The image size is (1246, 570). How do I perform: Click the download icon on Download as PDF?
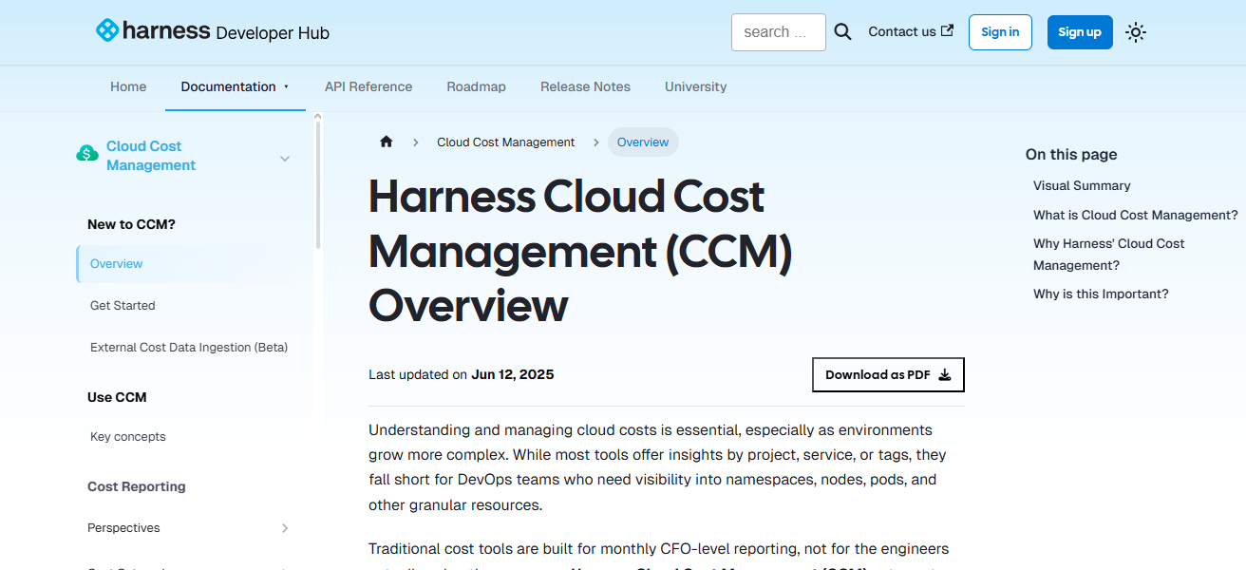tap(945, 374)
